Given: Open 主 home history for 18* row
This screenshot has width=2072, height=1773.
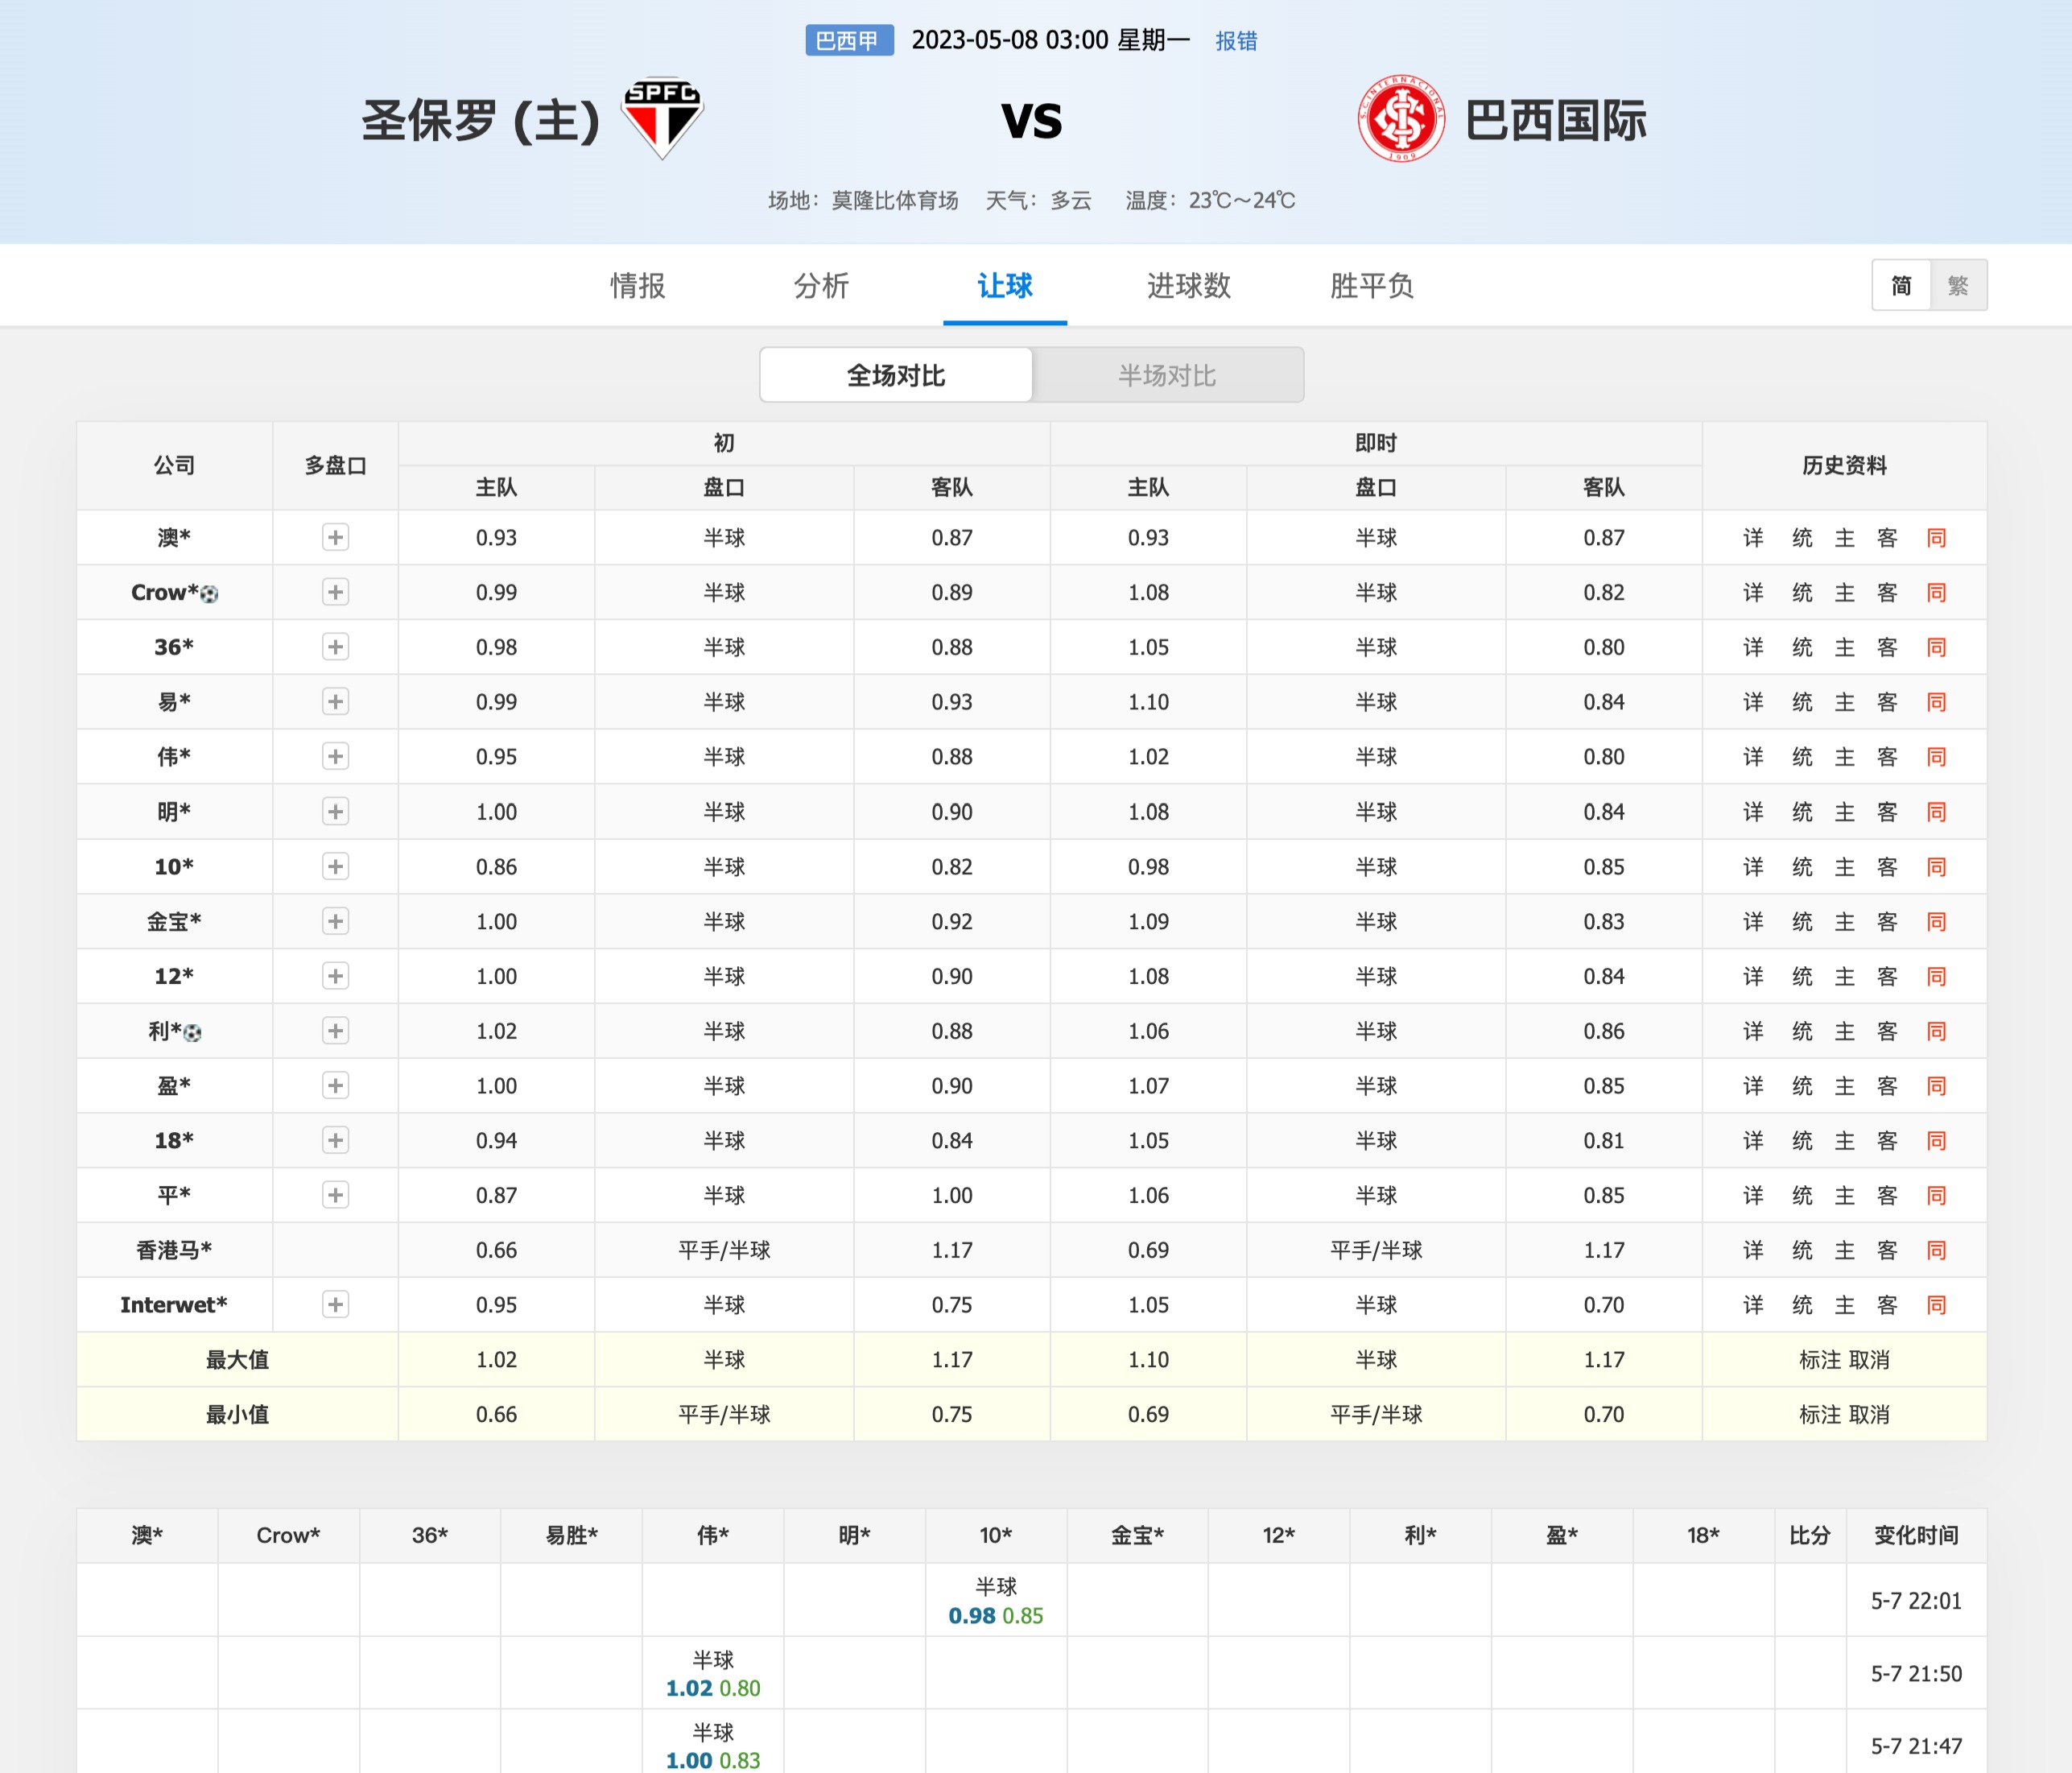Looking at the screenshot, I should coord(1844,1140).
